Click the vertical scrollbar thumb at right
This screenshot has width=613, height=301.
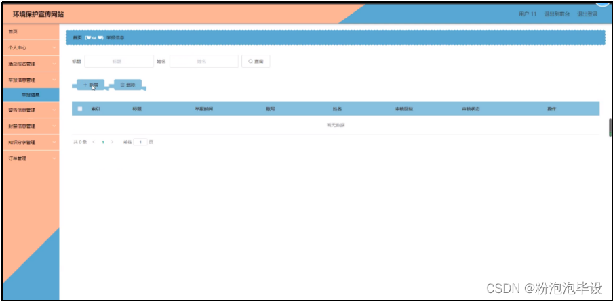[610, 127]
